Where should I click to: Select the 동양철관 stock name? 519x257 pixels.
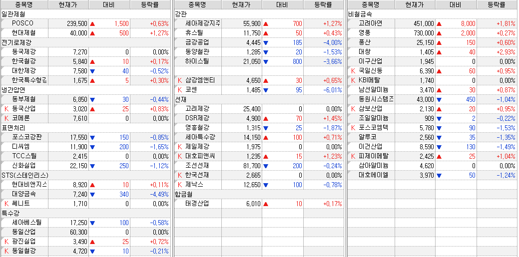click(198, 52)
